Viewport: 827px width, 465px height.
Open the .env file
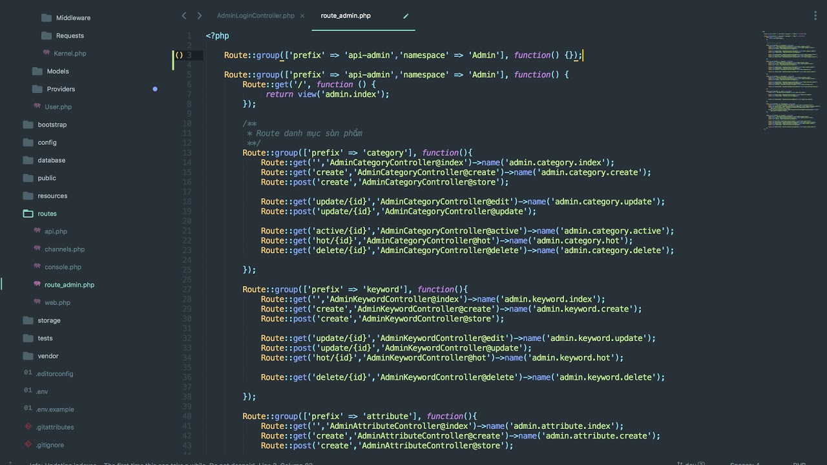click(42, 391)
